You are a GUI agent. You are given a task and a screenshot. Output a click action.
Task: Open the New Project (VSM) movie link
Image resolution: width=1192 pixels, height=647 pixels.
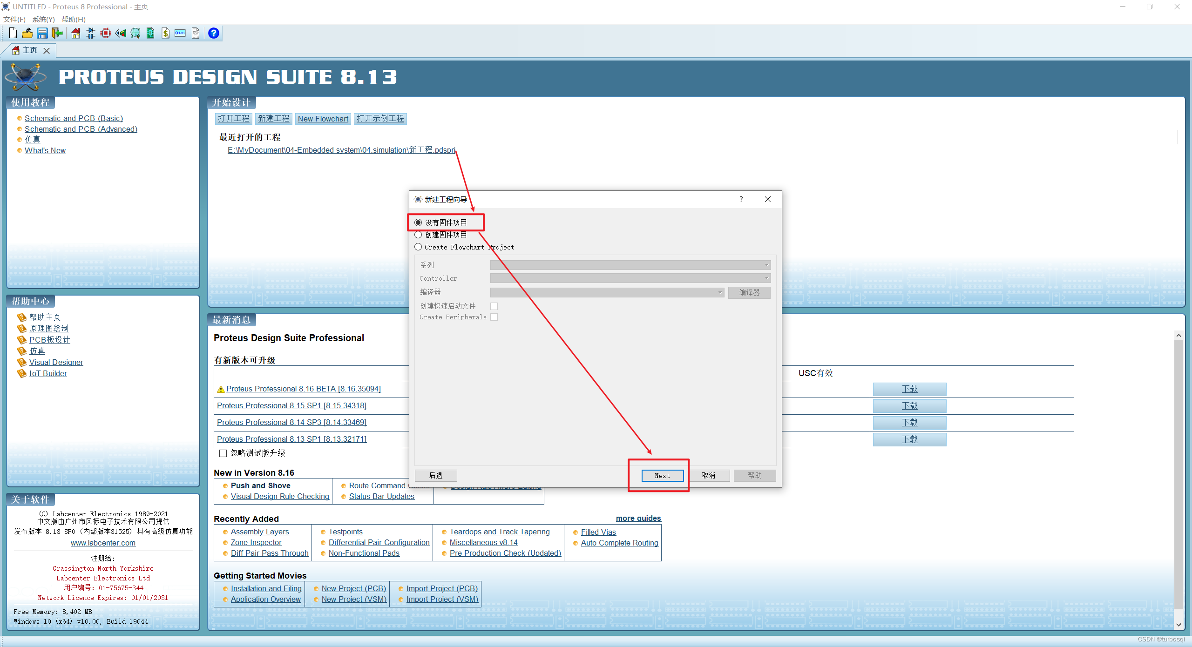354,599
